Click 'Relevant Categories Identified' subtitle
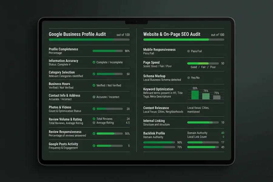The image size is (273, 182). (x=66, y=76)
